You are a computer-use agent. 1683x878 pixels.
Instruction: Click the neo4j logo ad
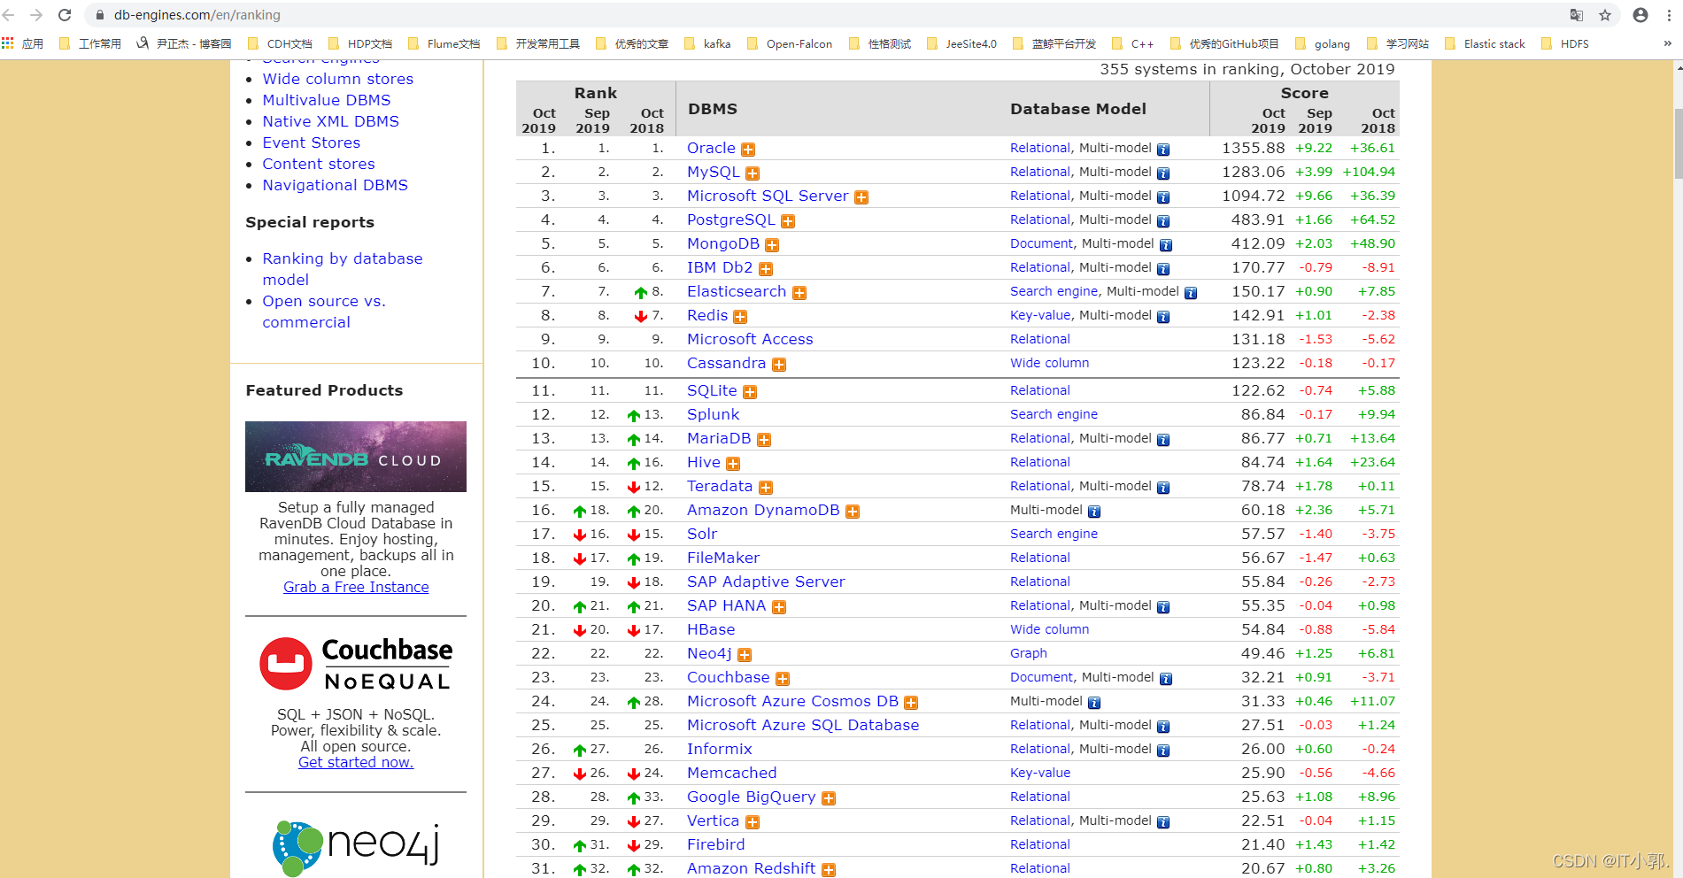[356, 846]
